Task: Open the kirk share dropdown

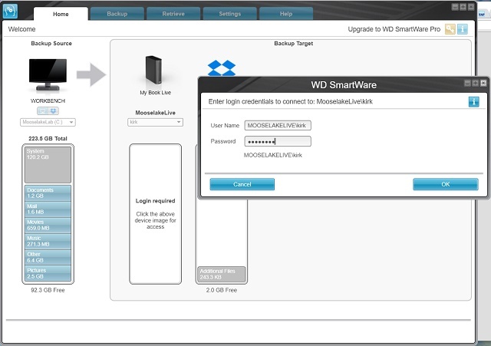Action: coord(155,122)
